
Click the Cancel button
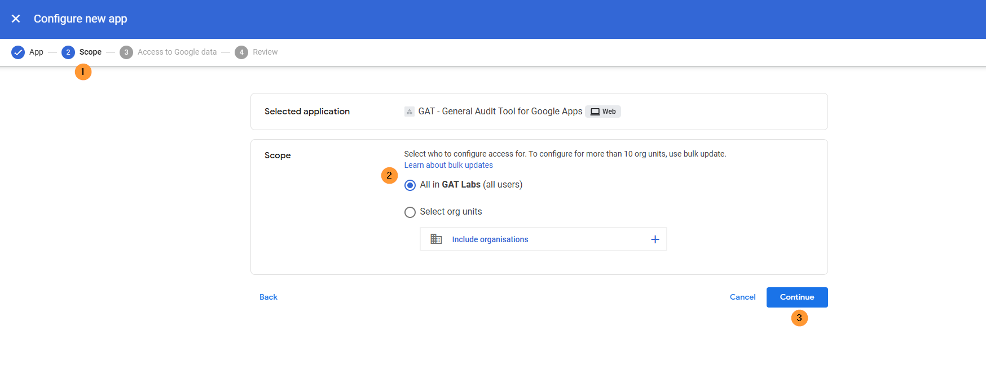pyautogui.click(x=742, y=297)
